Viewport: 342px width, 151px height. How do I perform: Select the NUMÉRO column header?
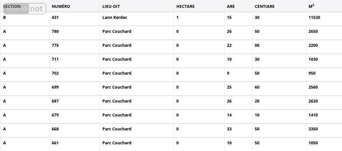[x=61, y=6]
